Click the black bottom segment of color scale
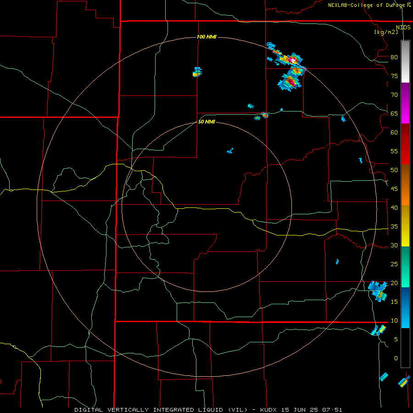Viewport: 413px width, 413px height. 405,348
